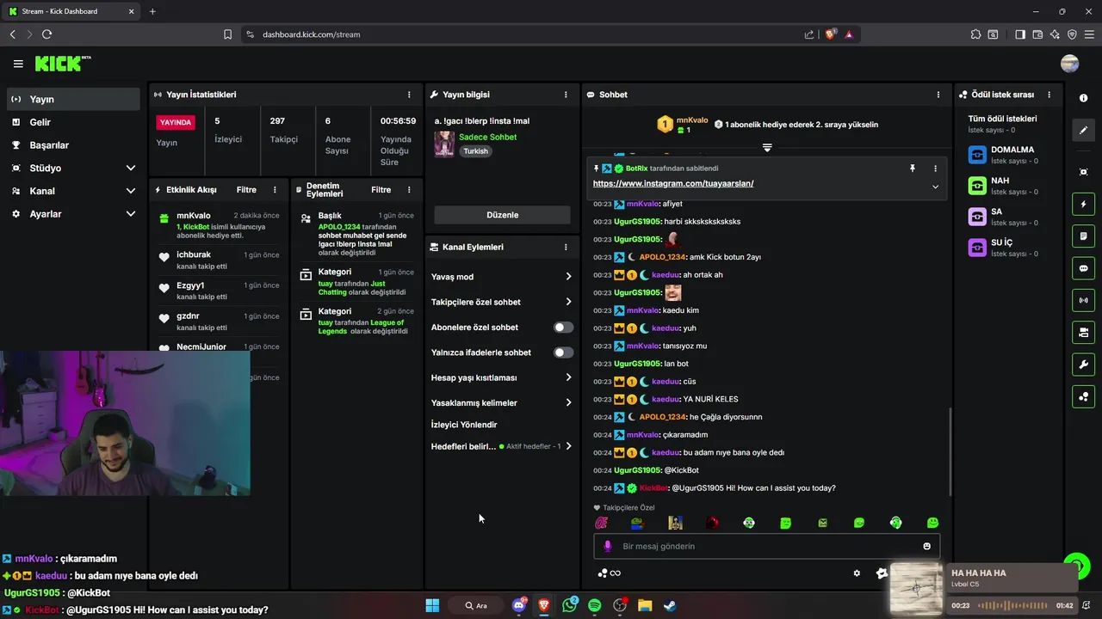The height and width of the screenshot is (619, 1102).
Task: Click the pin icon on the pinned BotRix message
Action: click(913, 169)
